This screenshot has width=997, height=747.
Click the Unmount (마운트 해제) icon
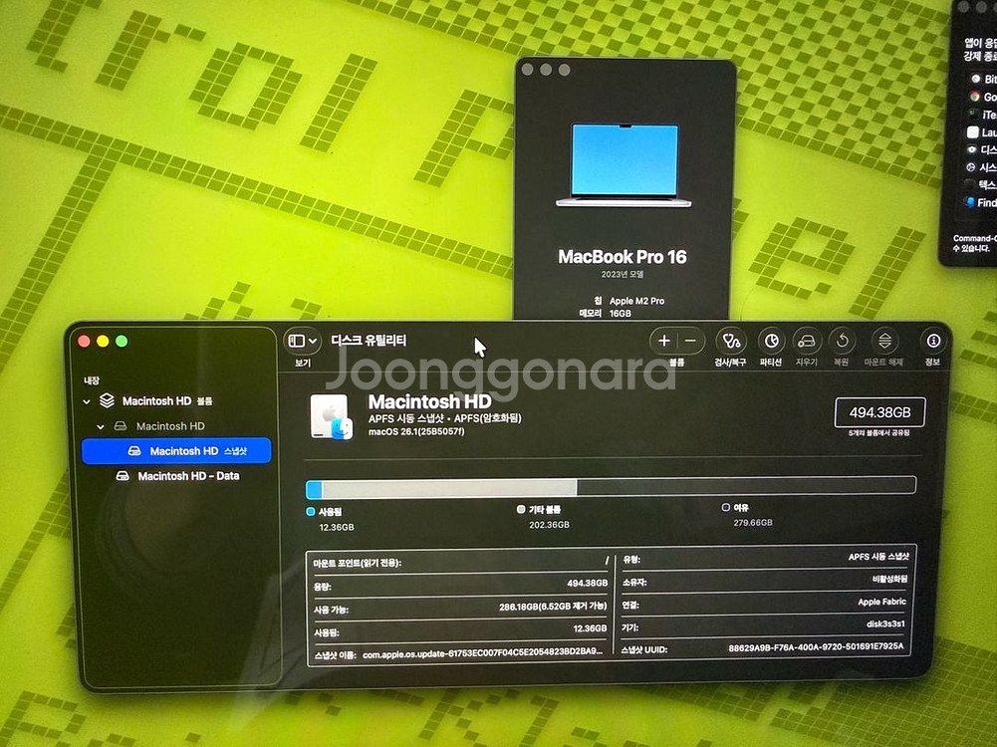[x=884, y=341]
